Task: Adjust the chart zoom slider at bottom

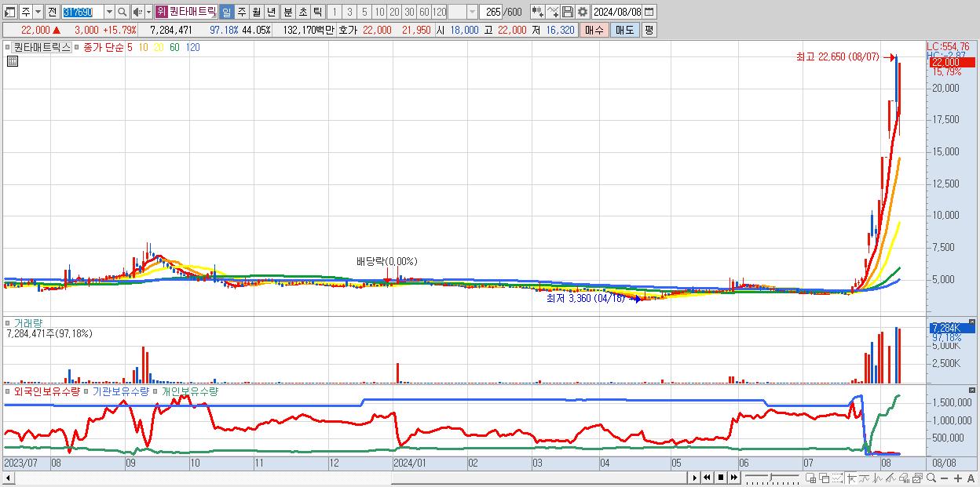Action: pos(772,478)
